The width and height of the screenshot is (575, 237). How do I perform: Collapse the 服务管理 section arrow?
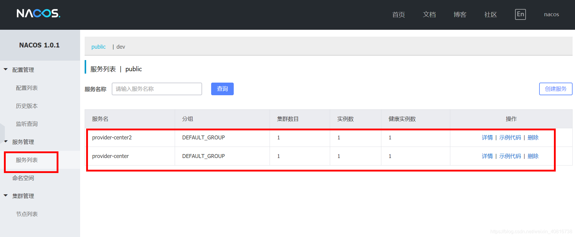pyautogui.click(x=5, y=141)
